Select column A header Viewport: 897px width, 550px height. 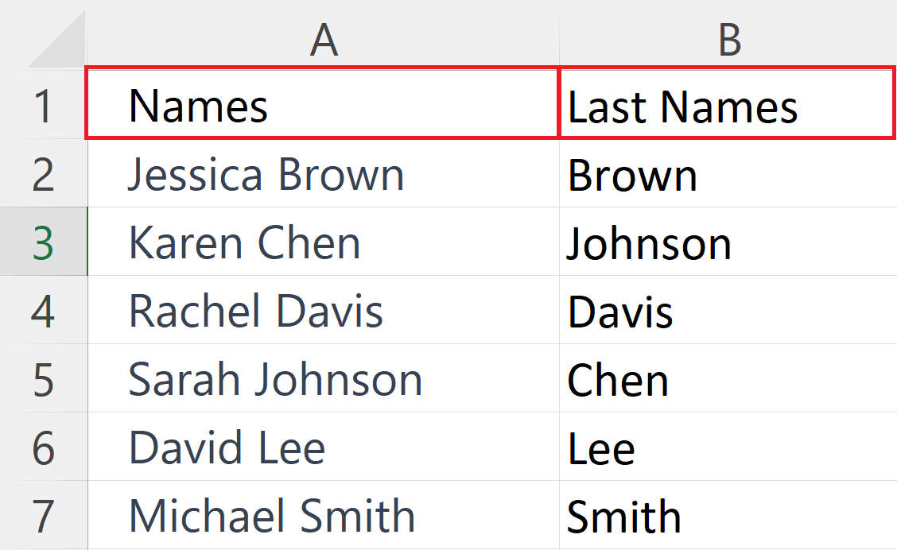click(323, 39)
